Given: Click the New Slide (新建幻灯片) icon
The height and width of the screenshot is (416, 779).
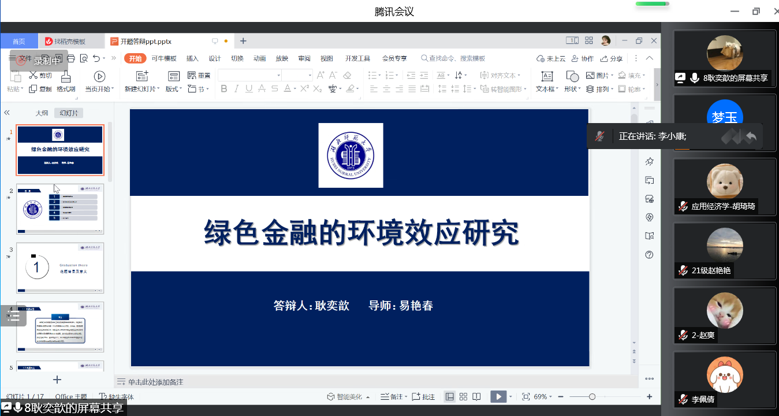Looking at the screenshot, I should (142, 76).
